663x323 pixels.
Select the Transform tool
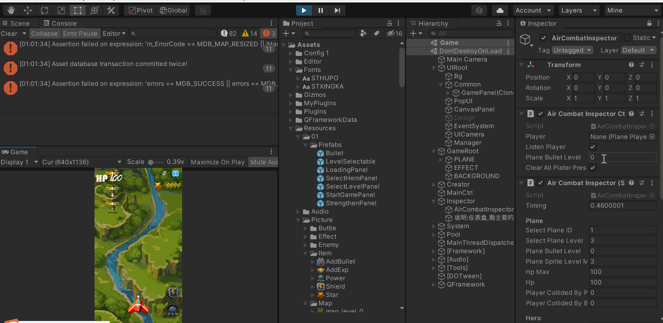[94, 10]
